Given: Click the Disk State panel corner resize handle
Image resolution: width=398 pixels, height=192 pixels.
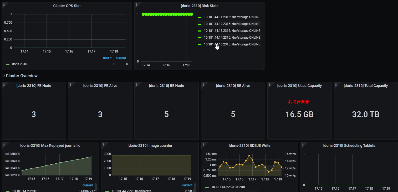Looking at the screenshot, I should click(x=263, y=68).
